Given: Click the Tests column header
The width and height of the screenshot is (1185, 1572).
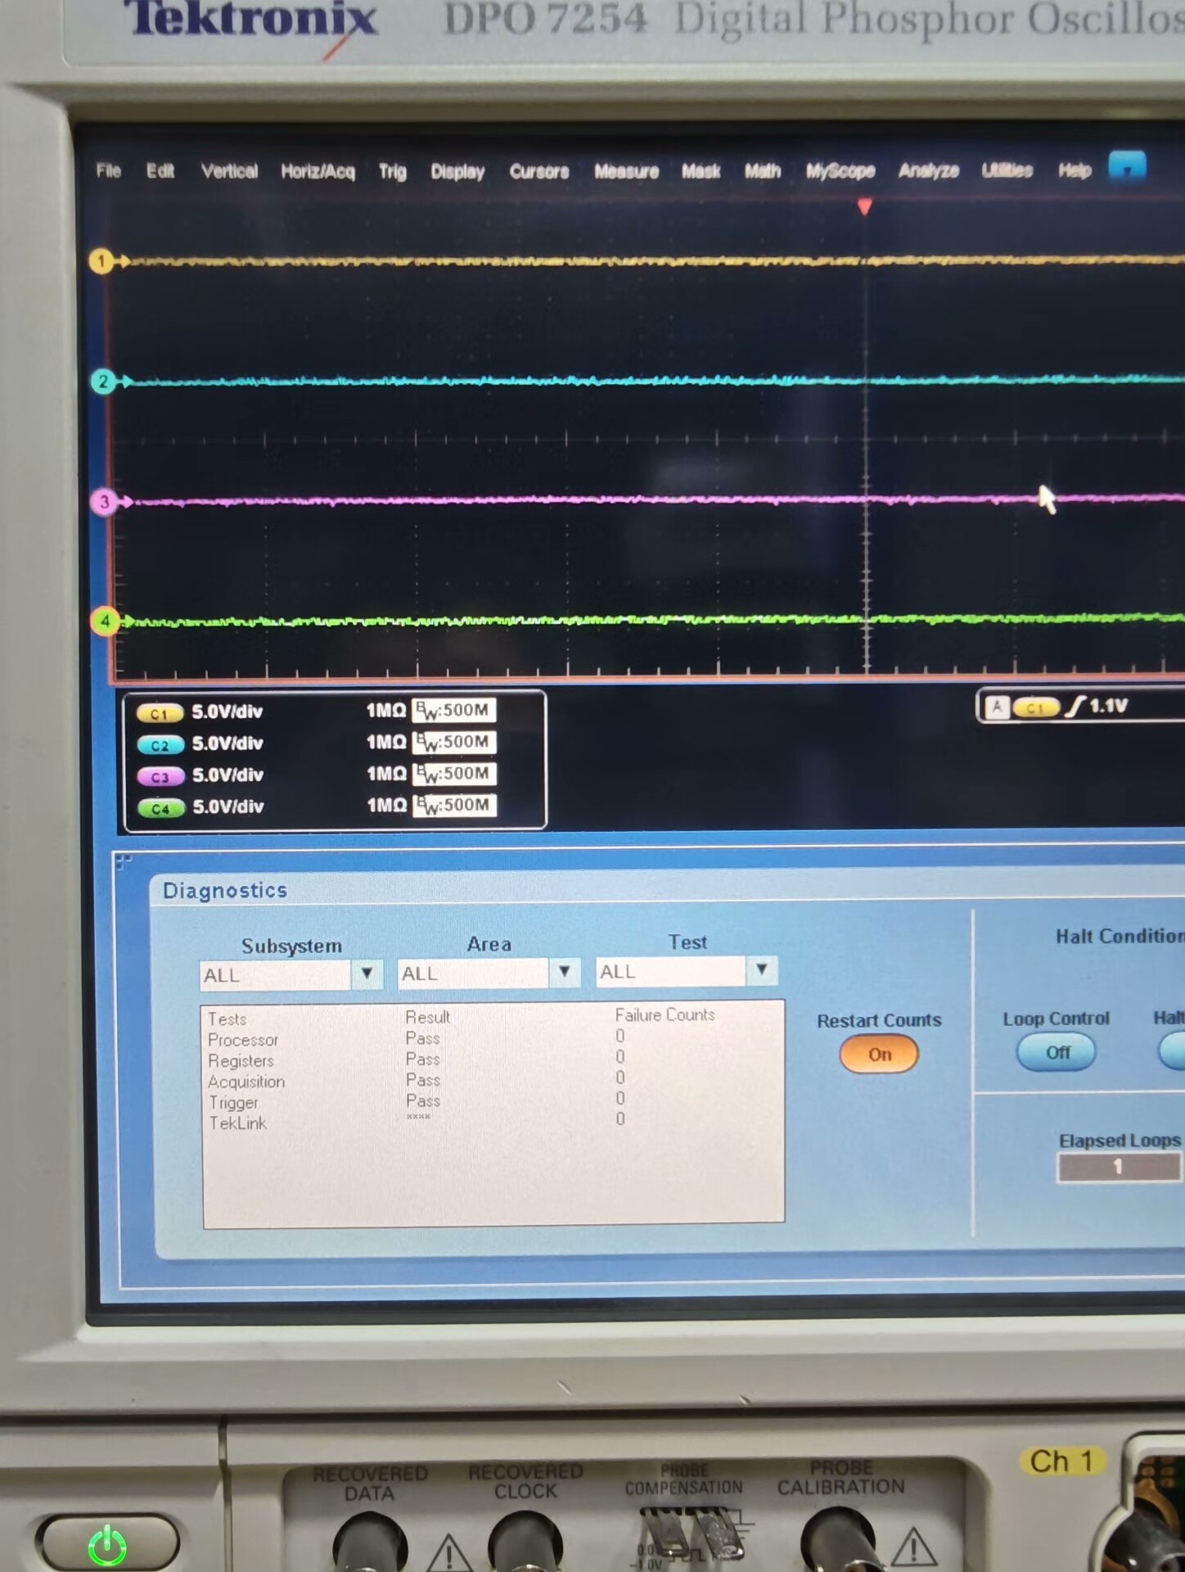Looking at the screenshot, I should click(227, 1019).
